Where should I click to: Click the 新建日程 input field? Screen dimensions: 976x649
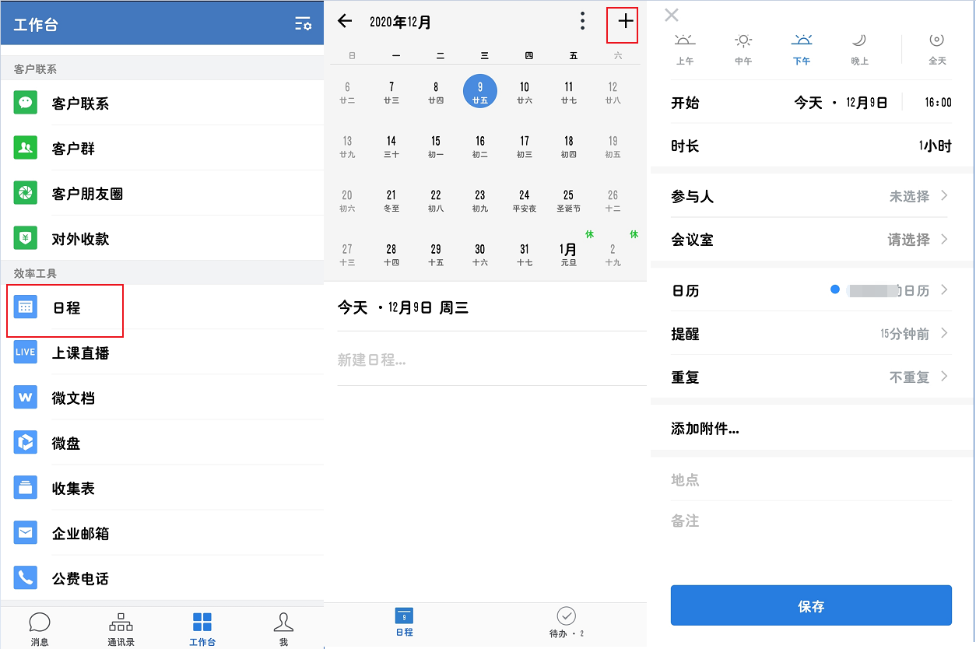(x=490, y=360)
